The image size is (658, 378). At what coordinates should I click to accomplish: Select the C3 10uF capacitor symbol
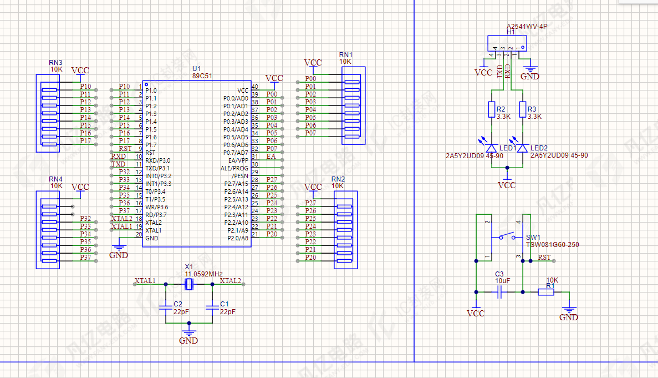point(499,292)
